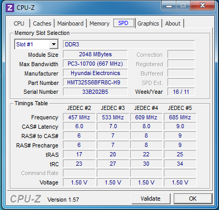The height and width of the screenshot is (210, 219).
Task: Click the Module Size label
Action: click(x=43, y=55)
